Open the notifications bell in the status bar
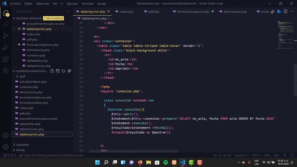Screen dimensions: 297x167 tap(292, 155)
